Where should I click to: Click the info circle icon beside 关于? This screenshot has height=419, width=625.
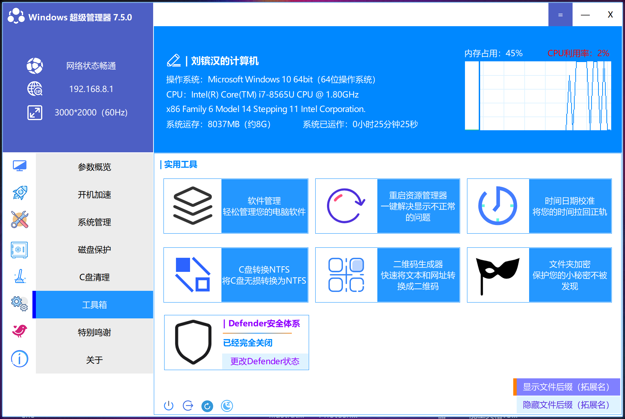point(20,359)
